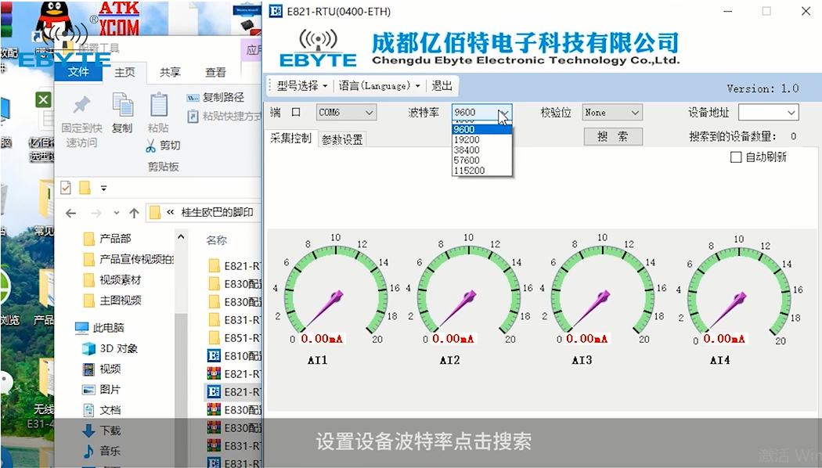Expand the 校验位 None dropdown
The width and height of the screenshot is (822, 468).
pos(611,112)
